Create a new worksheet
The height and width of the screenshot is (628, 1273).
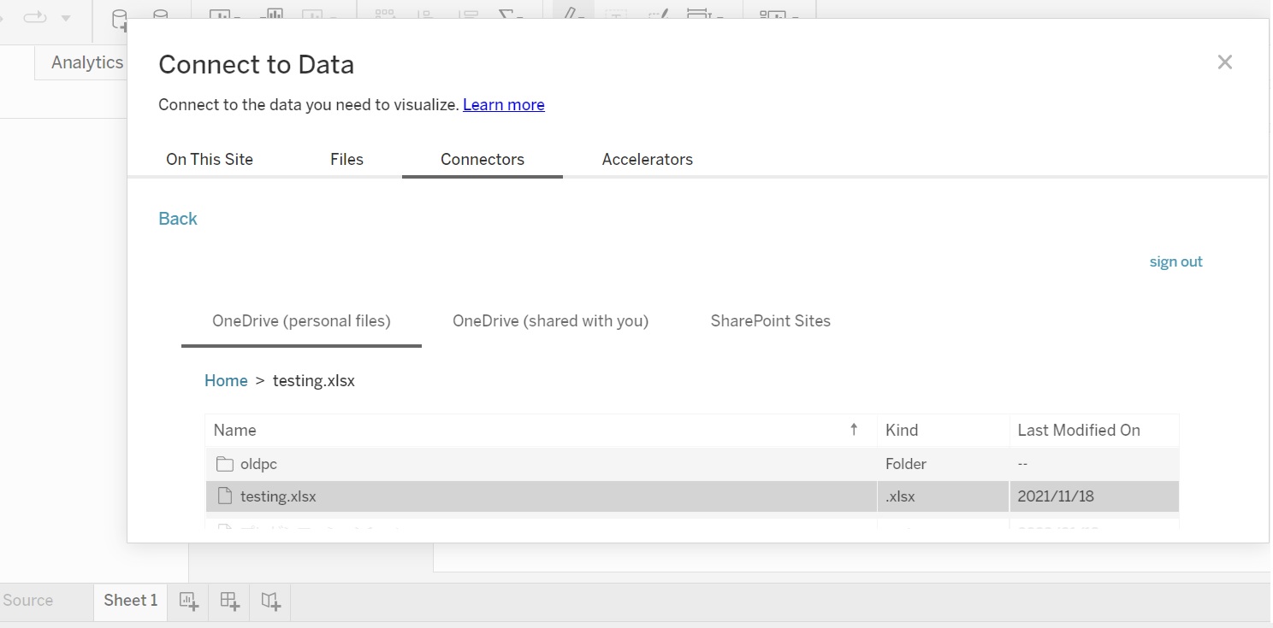pos(188,602)
